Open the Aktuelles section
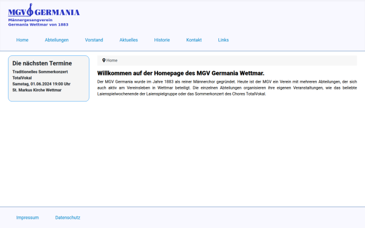 point(128,40)
